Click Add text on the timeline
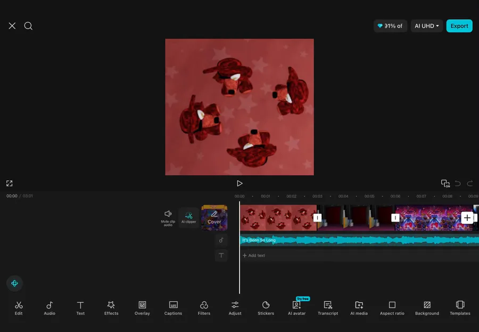This screenshot has height=332, width=479. click(254, 256)
